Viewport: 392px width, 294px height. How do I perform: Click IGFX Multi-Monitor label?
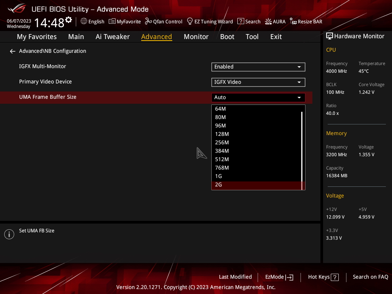pos(42,67)
